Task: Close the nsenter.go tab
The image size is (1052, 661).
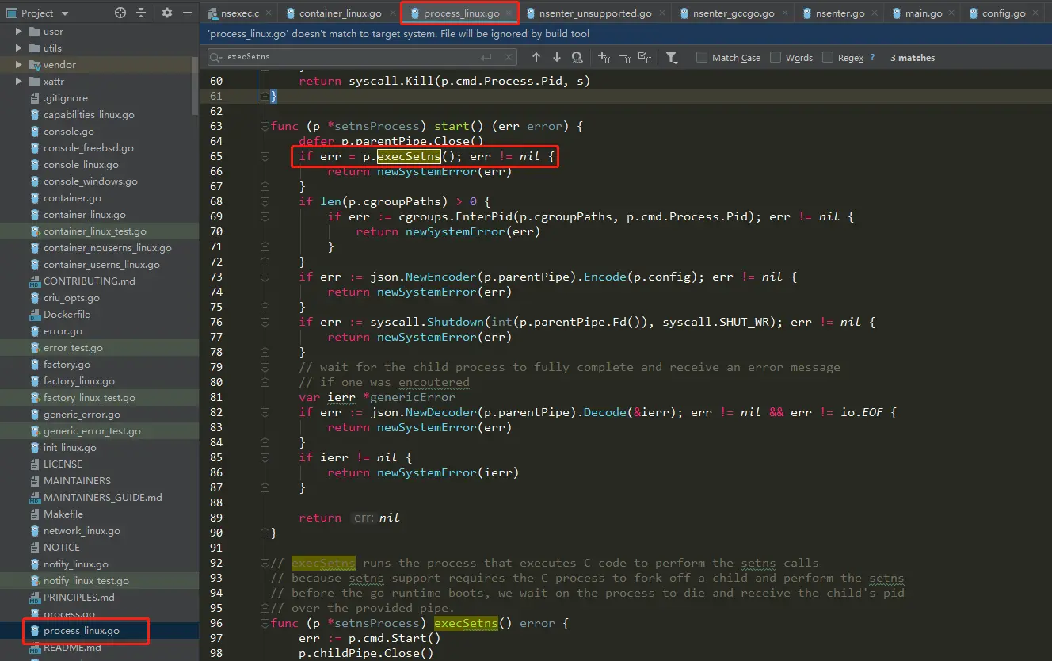Action: pos(874,13)
